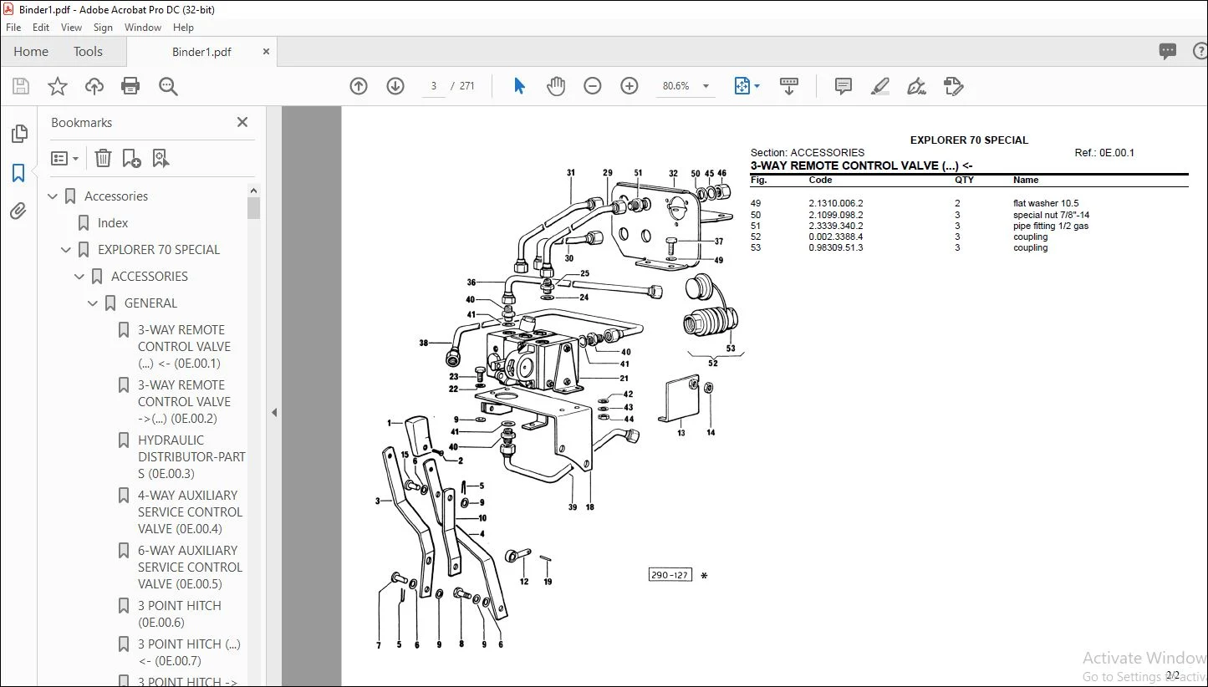Close the Binder1.pdf tab
Viewport: 1208px width, 687px height.
[267, 52]
